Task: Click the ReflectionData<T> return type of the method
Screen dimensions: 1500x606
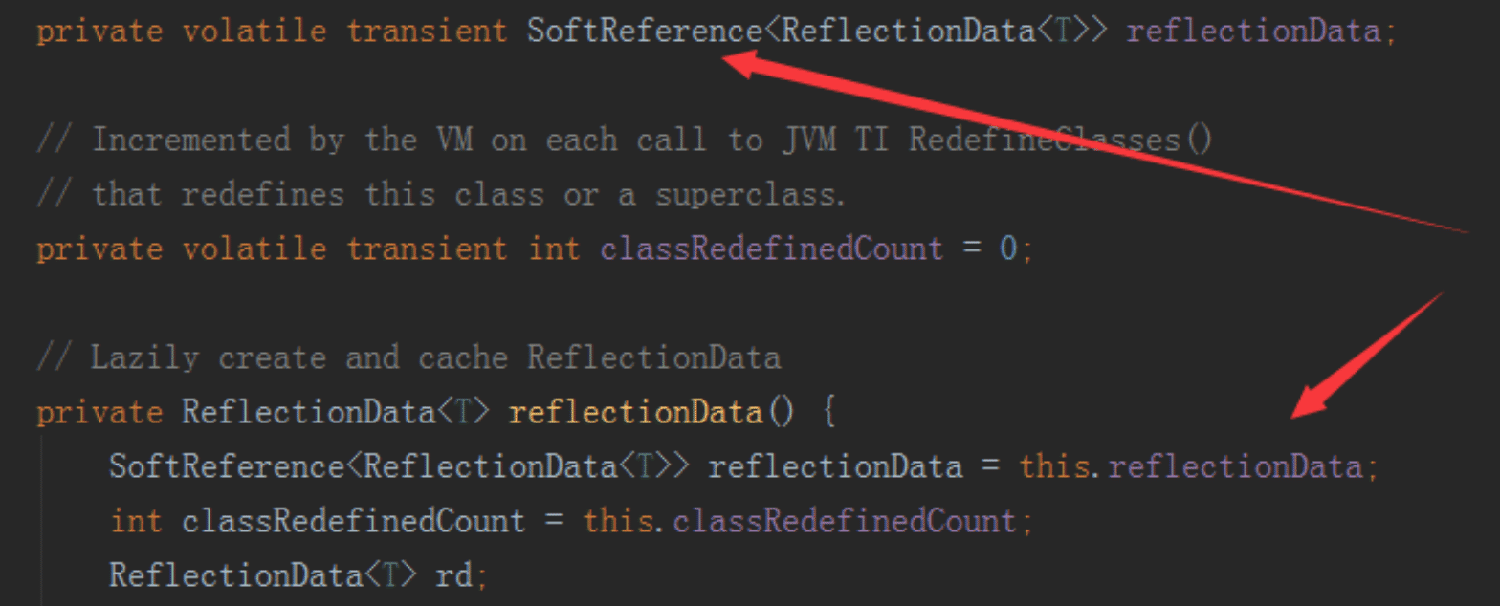Action: pos(337,413)
